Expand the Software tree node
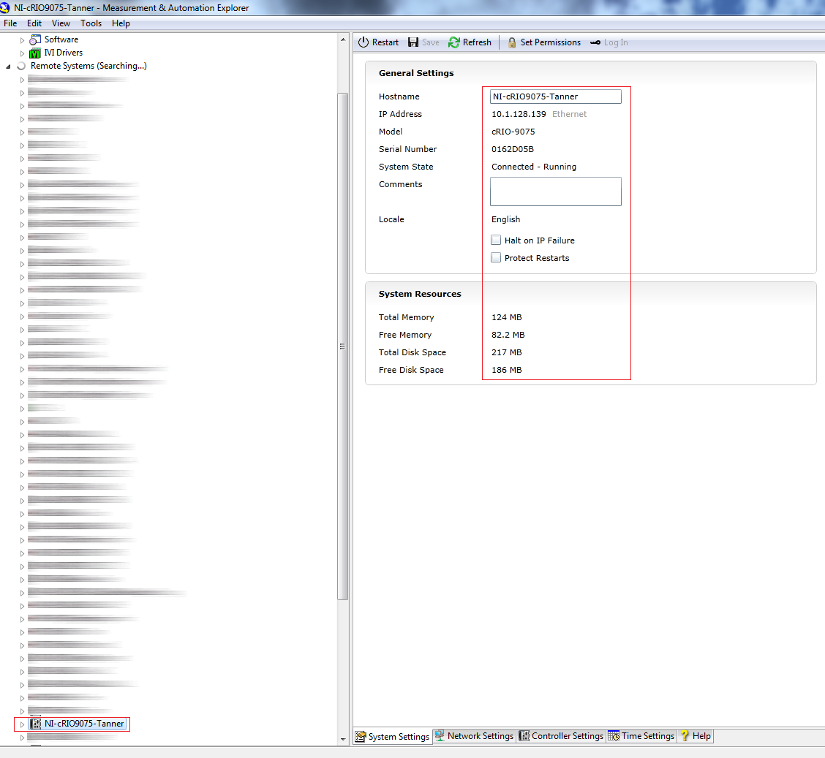The image size is (825, 758). click(22, 40)
